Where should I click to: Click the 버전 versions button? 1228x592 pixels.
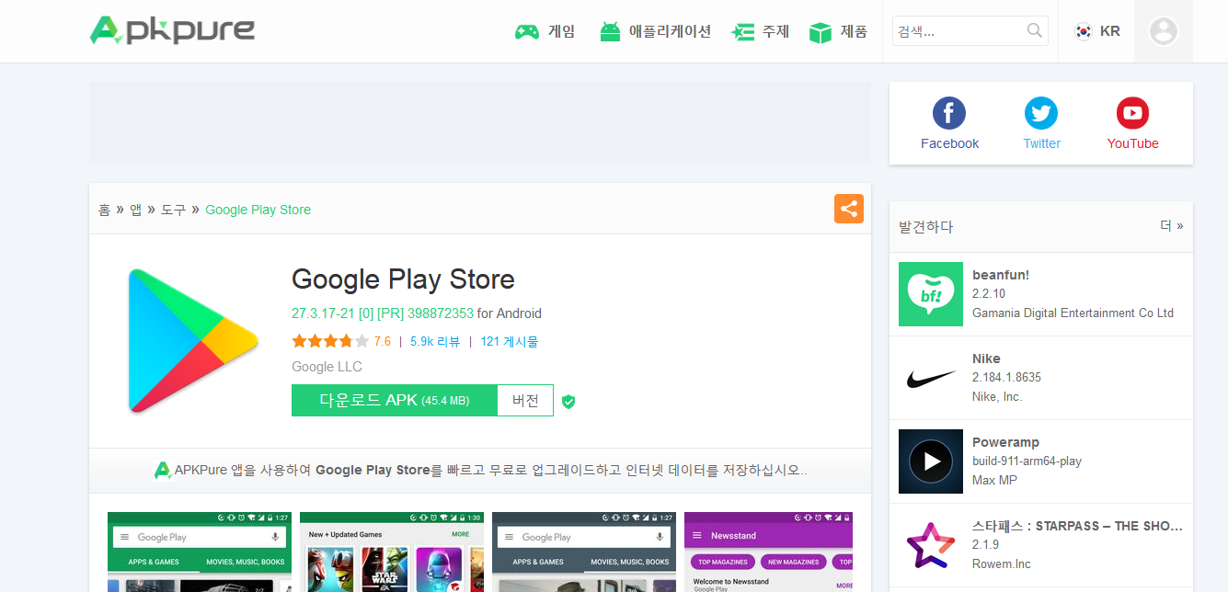[525, 401]
